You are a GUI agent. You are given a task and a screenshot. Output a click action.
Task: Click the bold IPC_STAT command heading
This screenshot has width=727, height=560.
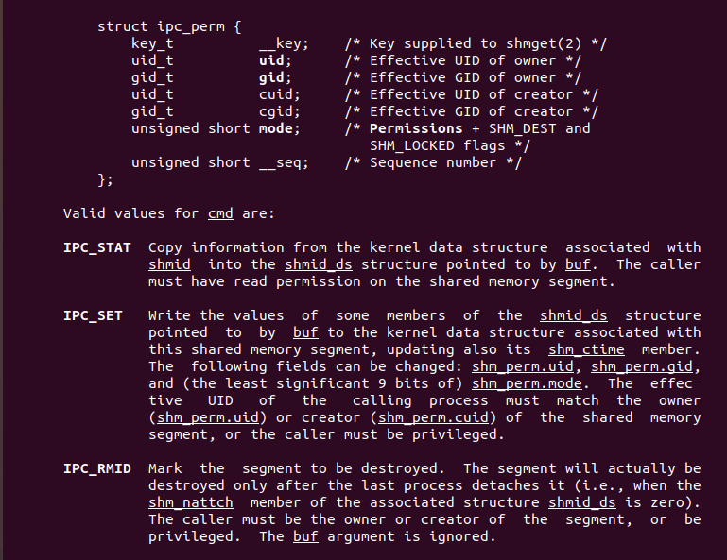click(97, 247)
